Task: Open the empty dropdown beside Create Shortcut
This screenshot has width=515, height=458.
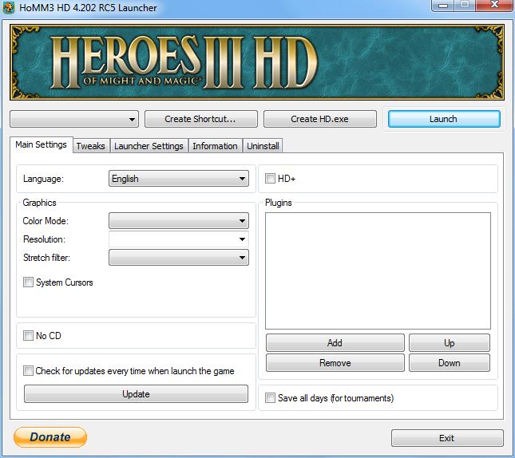Action: tap(74, 119)
